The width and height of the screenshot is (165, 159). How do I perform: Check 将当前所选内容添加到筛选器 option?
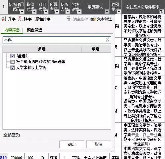coord(12,62)
